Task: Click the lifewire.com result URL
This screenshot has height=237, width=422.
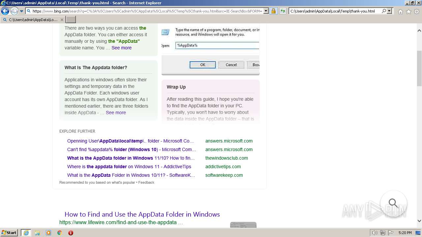Action: pyautogui.click(x=121, y=223)
